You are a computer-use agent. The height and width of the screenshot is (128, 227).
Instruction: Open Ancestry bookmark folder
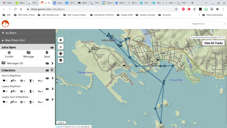pos(165,15)
